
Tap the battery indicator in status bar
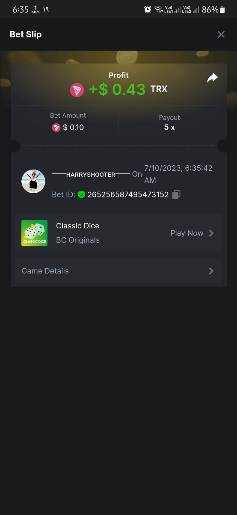(222, 9)
